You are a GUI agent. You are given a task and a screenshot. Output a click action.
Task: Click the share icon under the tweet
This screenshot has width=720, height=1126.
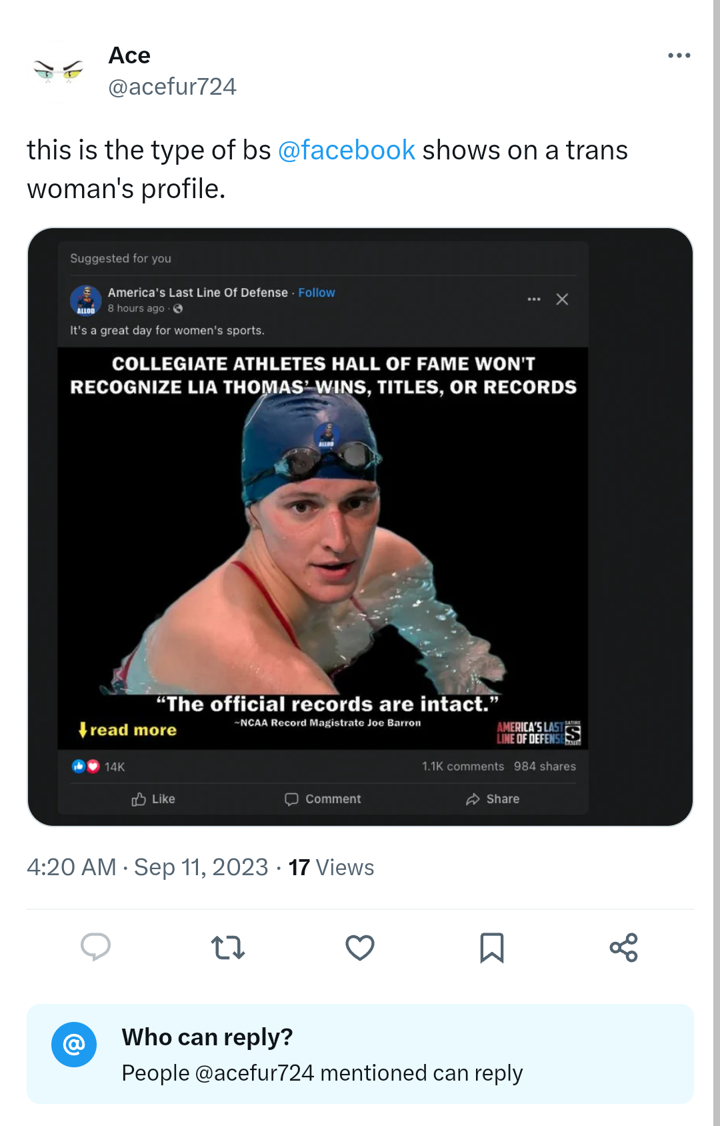624,947
